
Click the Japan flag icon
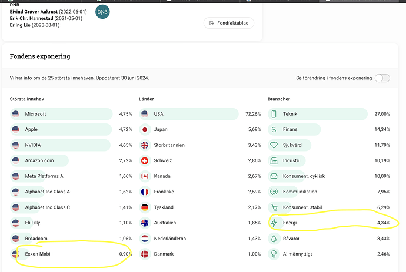(145, 129)
